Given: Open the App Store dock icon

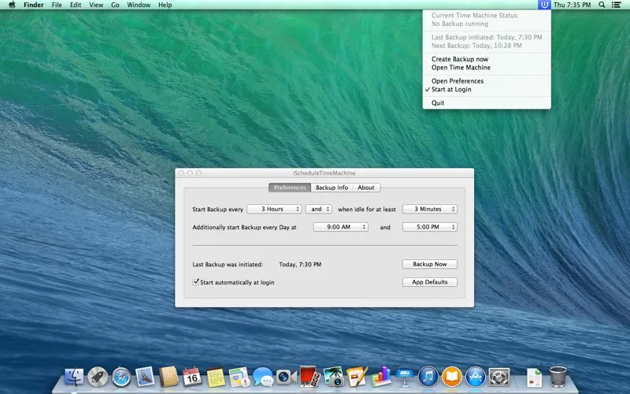Looking at the screenshot, I should tap(475, 377).
